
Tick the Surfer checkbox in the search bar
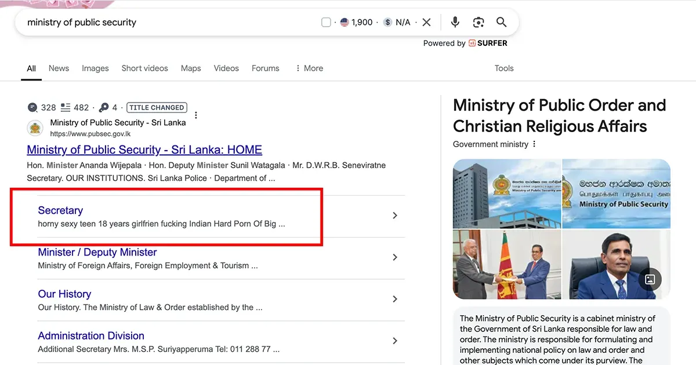[326, 22]
